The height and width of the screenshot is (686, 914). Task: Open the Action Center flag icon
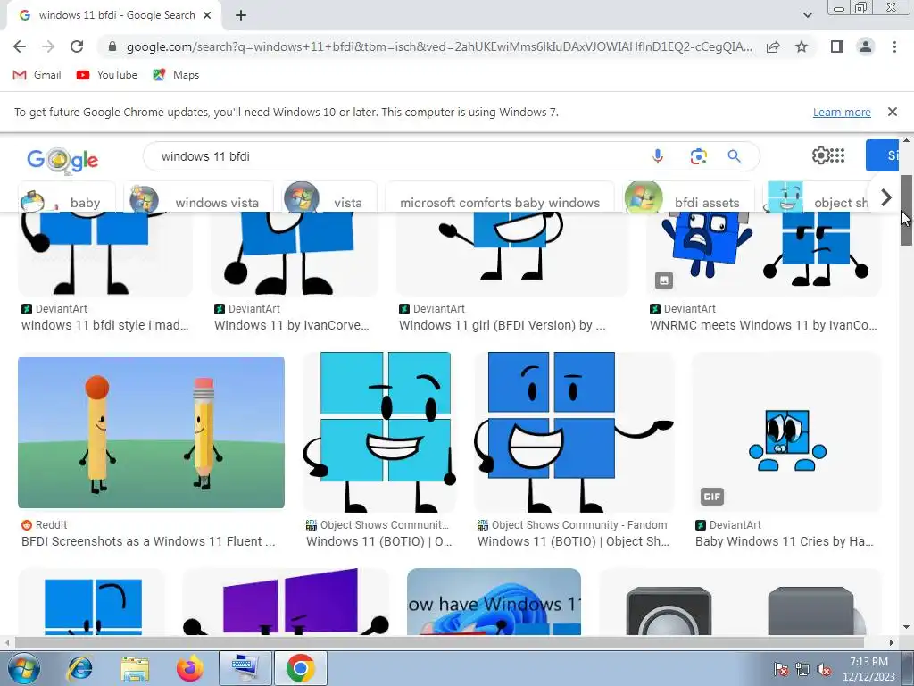tap(780, 669)
